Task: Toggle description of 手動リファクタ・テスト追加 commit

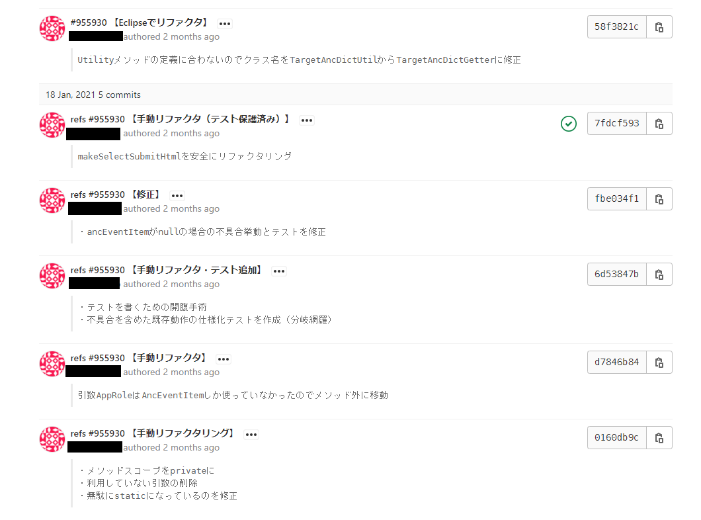Action: click(279, 271)
